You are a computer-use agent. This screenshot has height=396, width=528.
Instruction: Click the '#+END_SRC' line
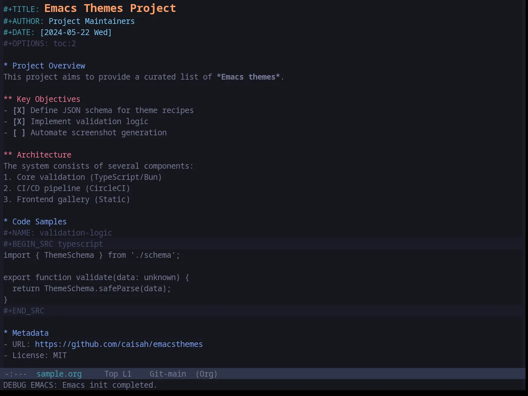tap(24, 311)
